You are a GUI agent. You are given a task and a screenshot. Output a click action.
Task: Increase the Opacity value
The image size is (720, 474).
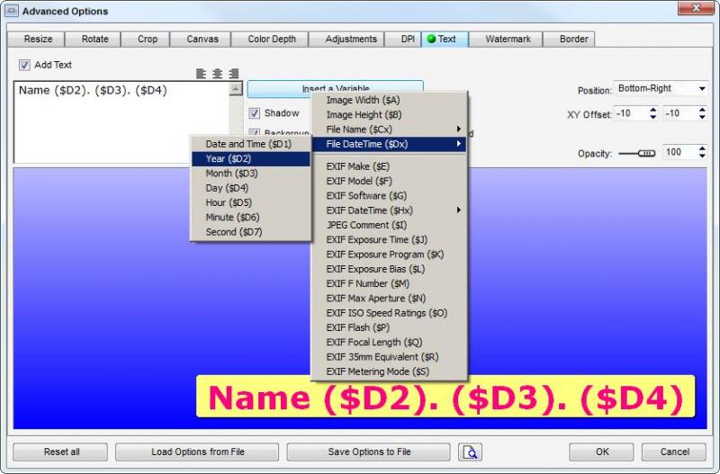(702, 148)
